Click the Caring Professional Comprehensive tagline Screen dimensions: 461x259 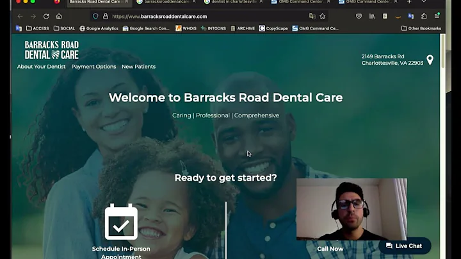pyautogui.click(x=225, y=115)
